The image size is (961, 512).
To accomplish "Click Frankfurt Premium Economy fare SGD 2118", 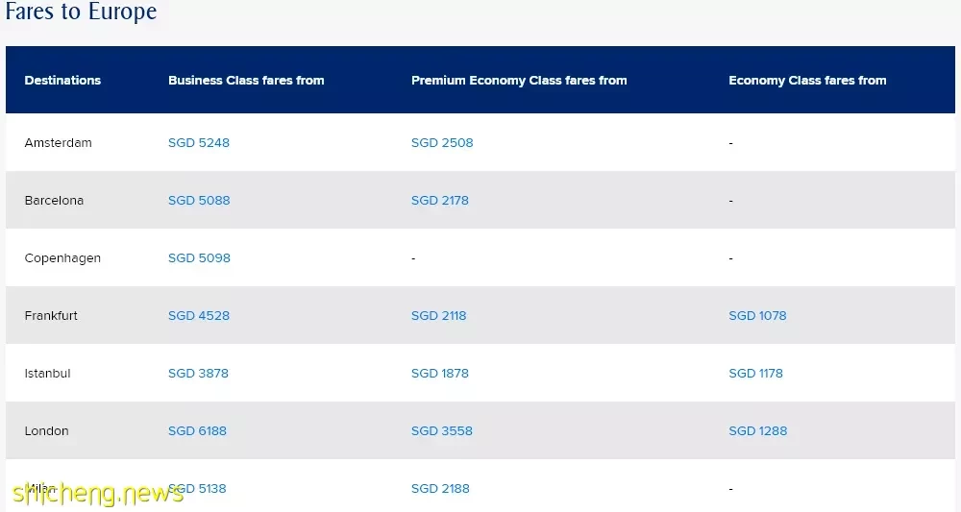I will [438, 315].
